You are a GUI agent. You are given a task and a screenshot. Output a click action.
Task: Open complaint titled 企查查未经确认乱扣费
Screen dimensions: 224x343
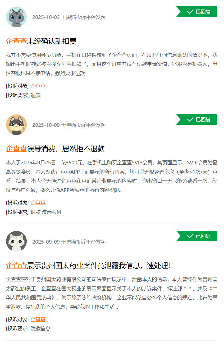pos(41,41)
